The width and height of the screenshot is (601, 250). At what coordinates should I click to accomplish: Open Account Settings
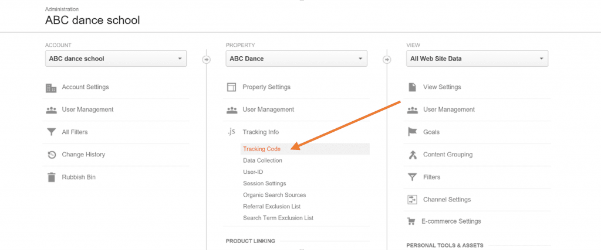coord(86,87)
